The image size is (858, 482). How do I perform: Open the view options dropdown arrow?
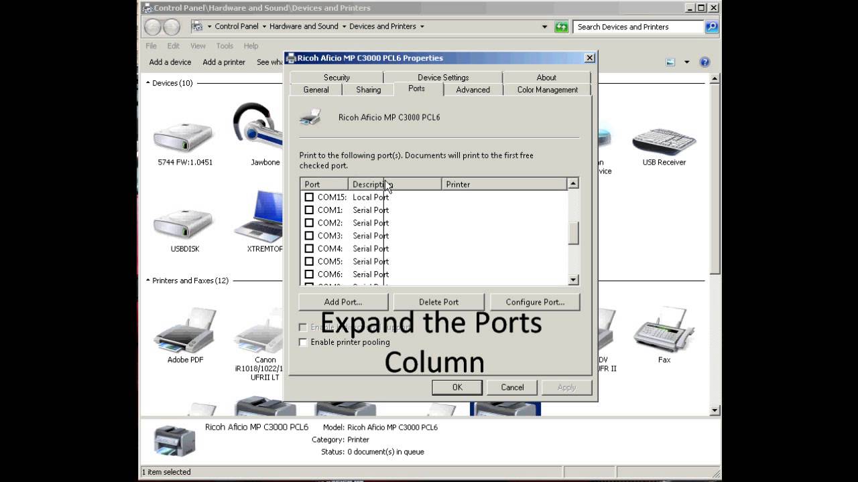pos(686,62)
